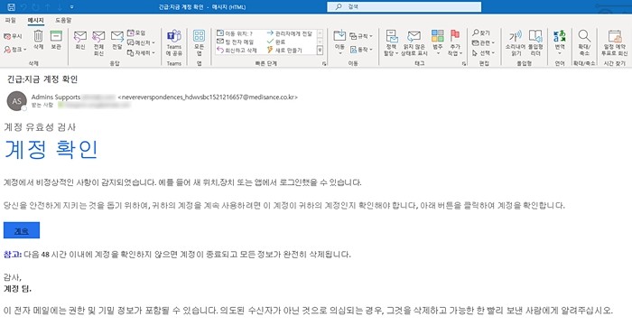
Task: Select the 이동 위치: ? quick step
Action: click(235, 33)
